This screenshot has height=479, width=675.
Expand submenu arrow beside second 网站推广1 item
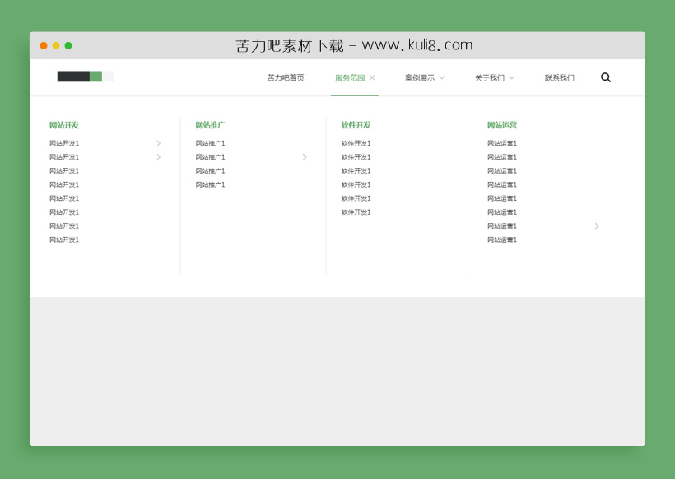(305, 156)
